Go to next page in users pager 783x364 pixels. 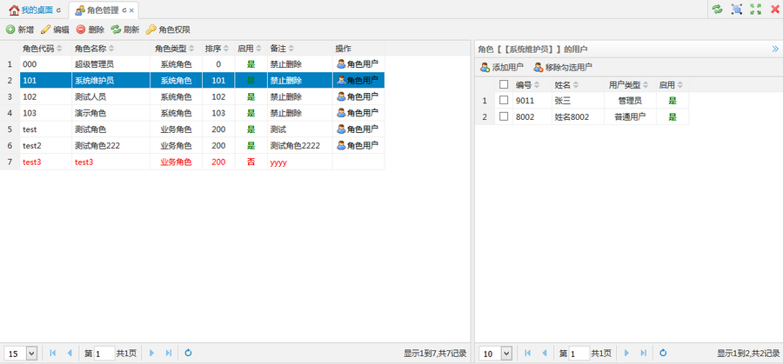tap(626, 353)
